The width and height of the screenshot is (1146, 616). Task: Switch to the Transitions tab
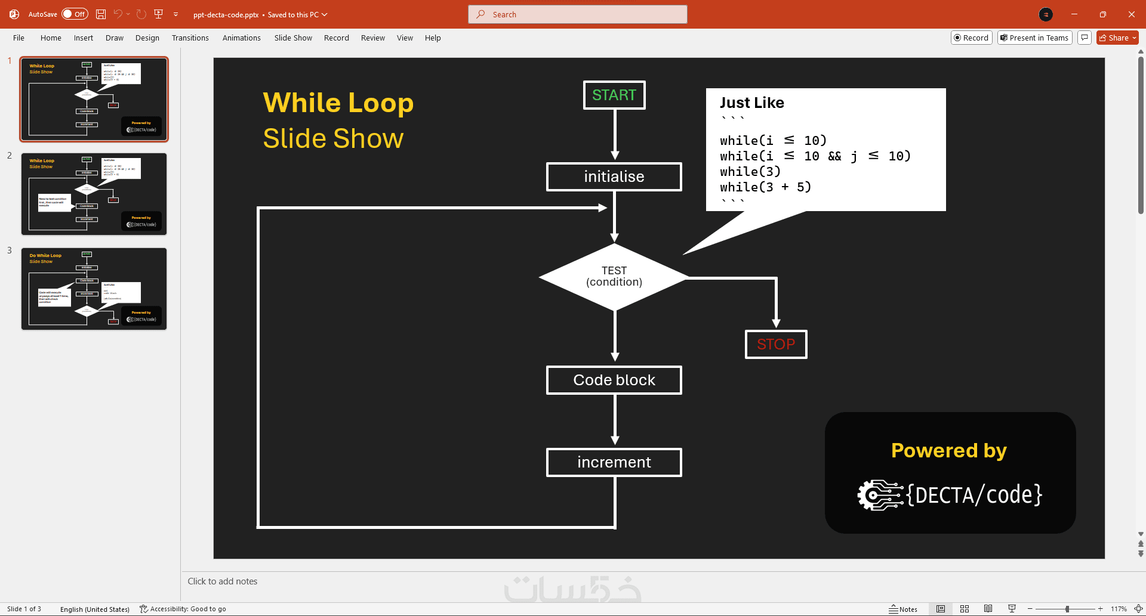[190, 38]
